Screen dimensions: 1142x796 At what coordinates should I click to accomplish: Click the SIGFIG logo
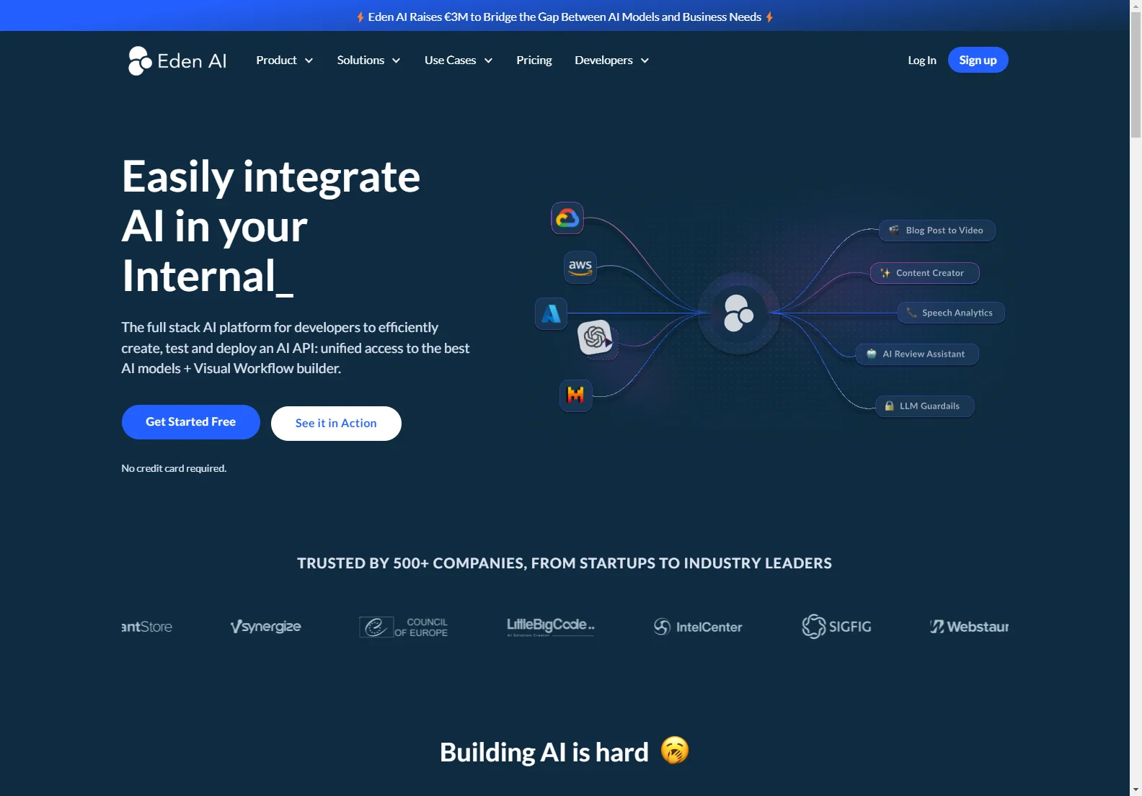coord(836,627)
